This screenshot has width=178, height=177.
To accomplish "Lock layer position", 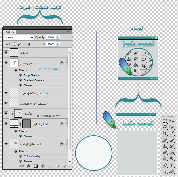I will [x=24, y=44].
